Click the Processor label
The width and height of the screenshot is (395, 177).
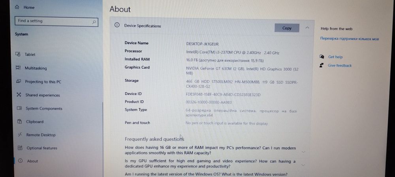click(133, 51)
